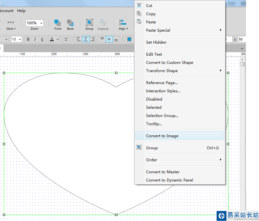Align text to vertical middle
Viewport: 259px width, 221px height.
point(109,39)
